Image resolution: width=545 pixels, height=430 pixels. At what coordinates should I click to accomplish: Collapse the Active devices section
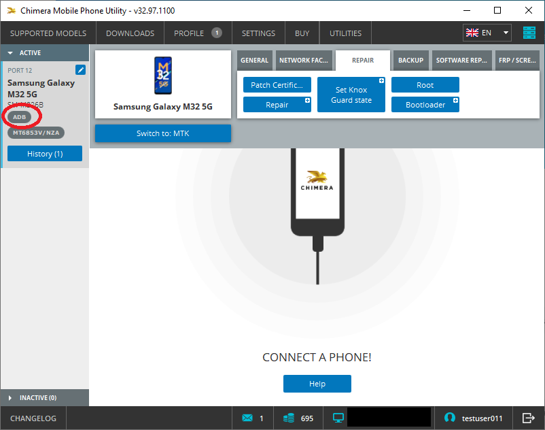tap(10, 53)
